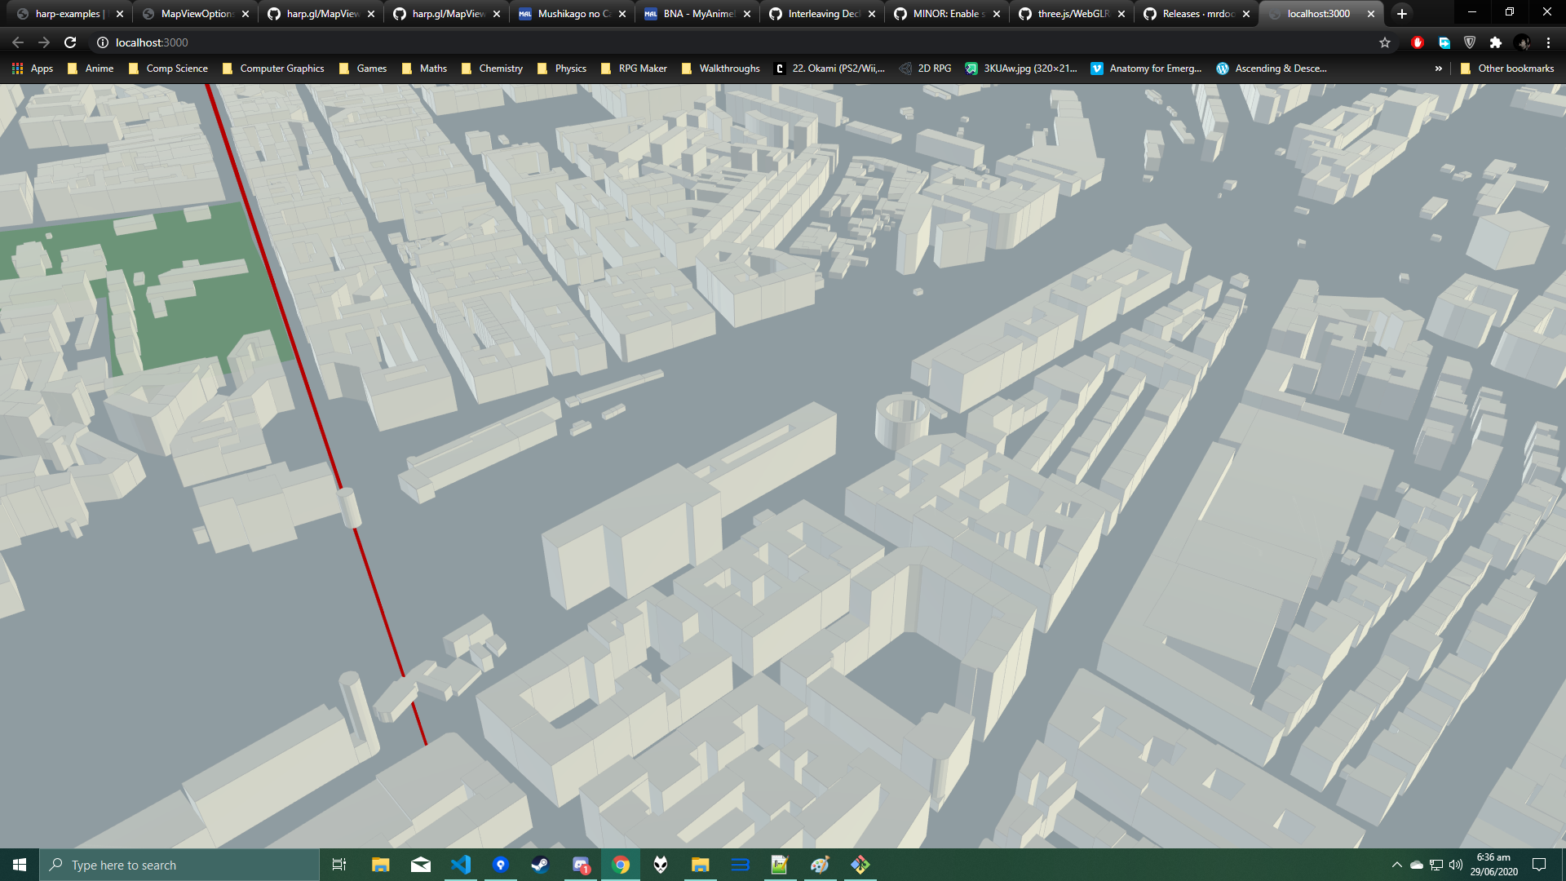Open Visual Studio Code from the taskbar
The image size is (1566, 881).
461,865
